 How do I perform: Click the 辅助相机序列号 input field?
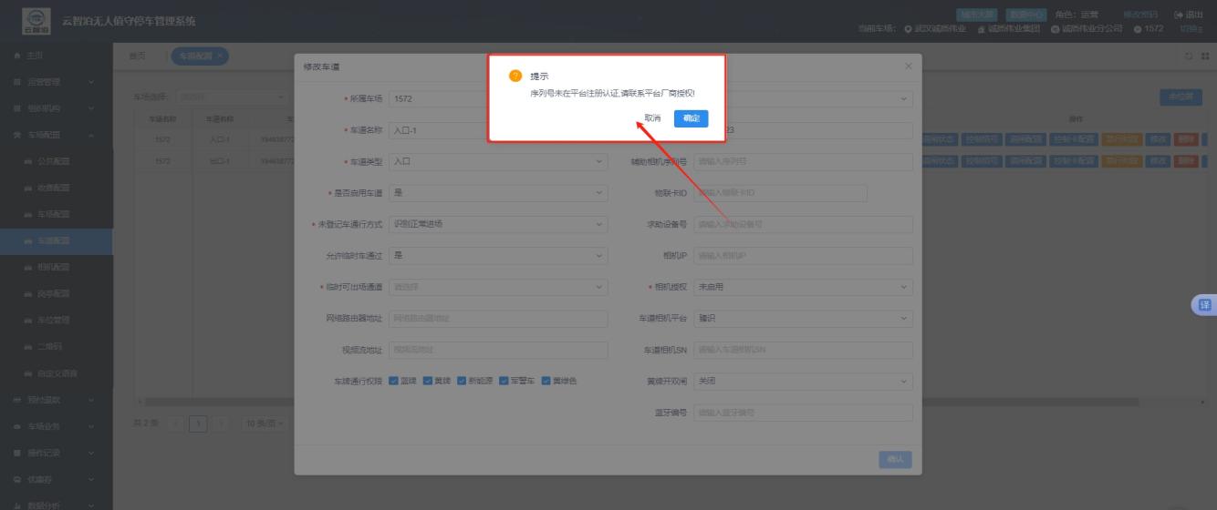803,161
